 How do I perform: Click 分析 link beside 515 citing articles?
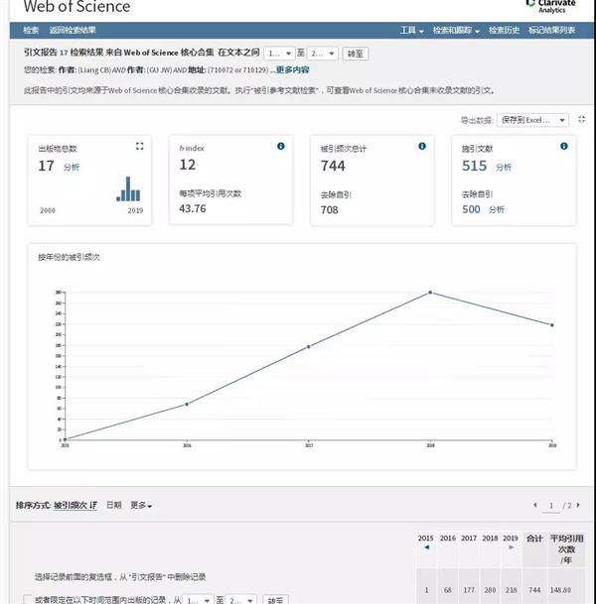coord(504,167)
